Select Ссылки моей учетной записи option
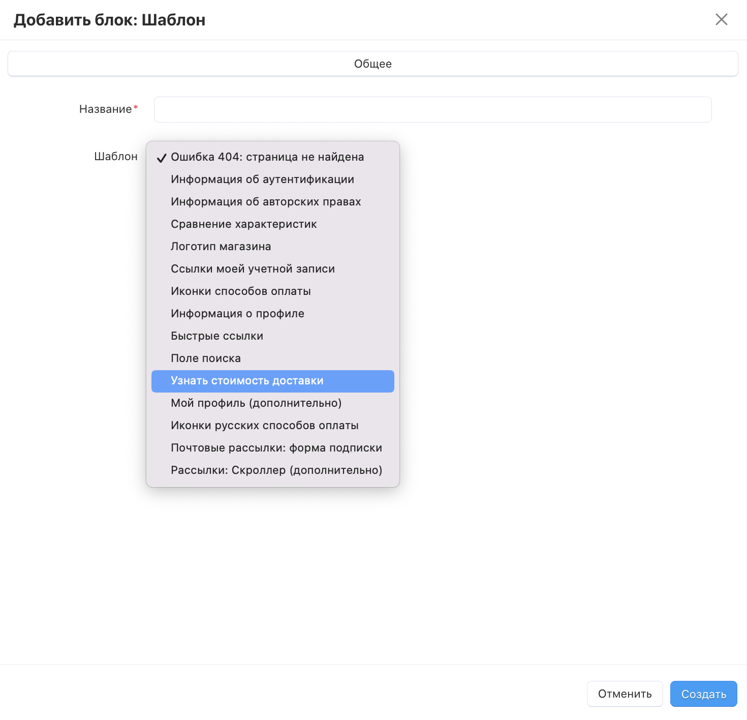 (x=253, y=269)
